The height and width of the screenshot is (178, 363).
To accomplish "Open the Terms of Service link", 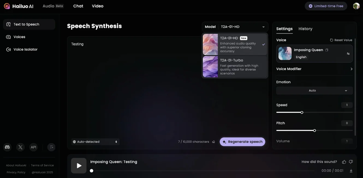I will tap(42, 165).
